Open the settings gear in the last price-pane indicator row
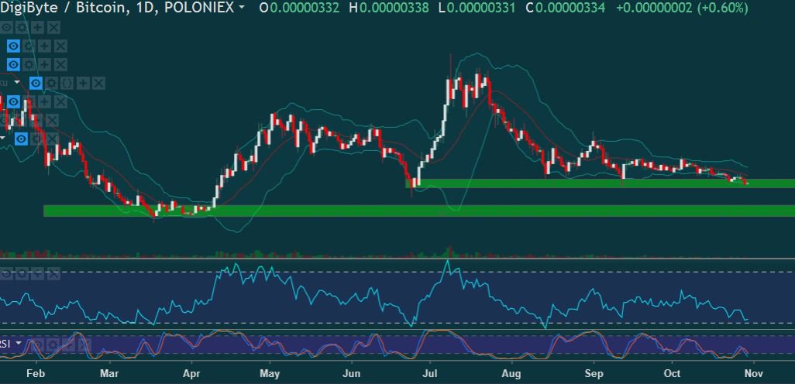 (x=37, y=139)
